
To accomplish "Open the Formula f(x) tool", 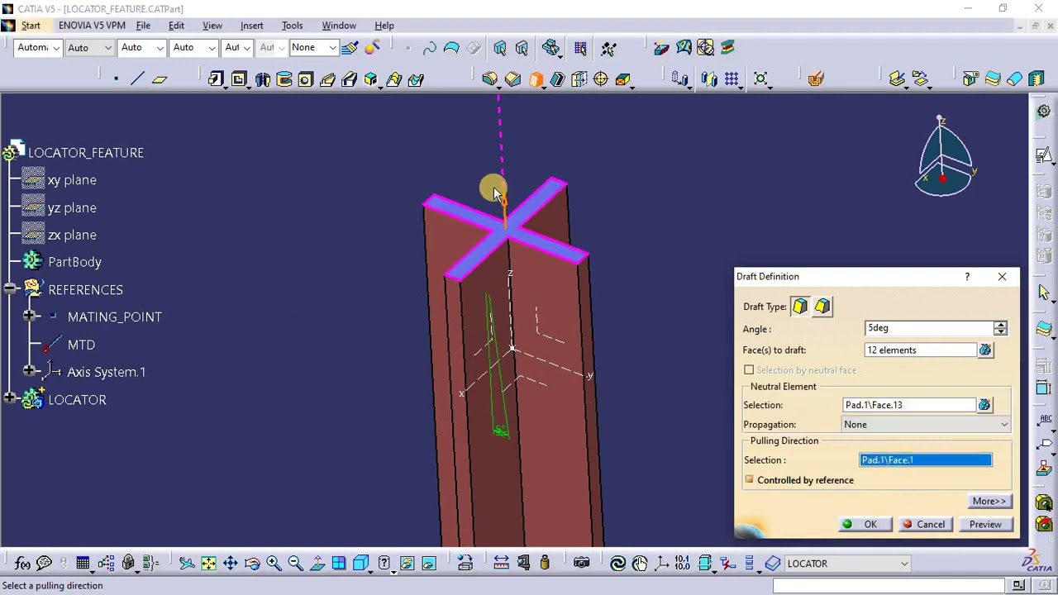I will [x=22, y=564].
